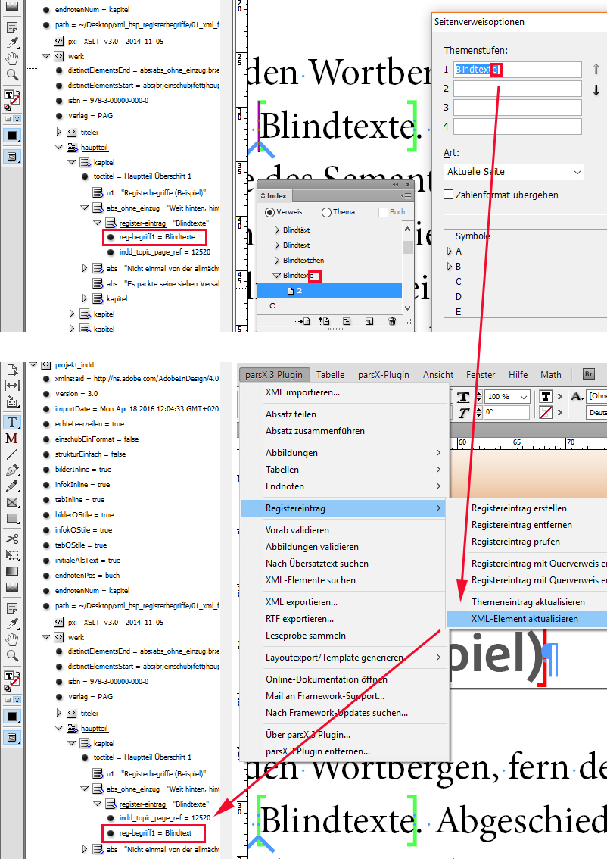The image size is (607, 859).
Task: Choose XML-Element aktualisieren from submenu
Action: point(525,619)
